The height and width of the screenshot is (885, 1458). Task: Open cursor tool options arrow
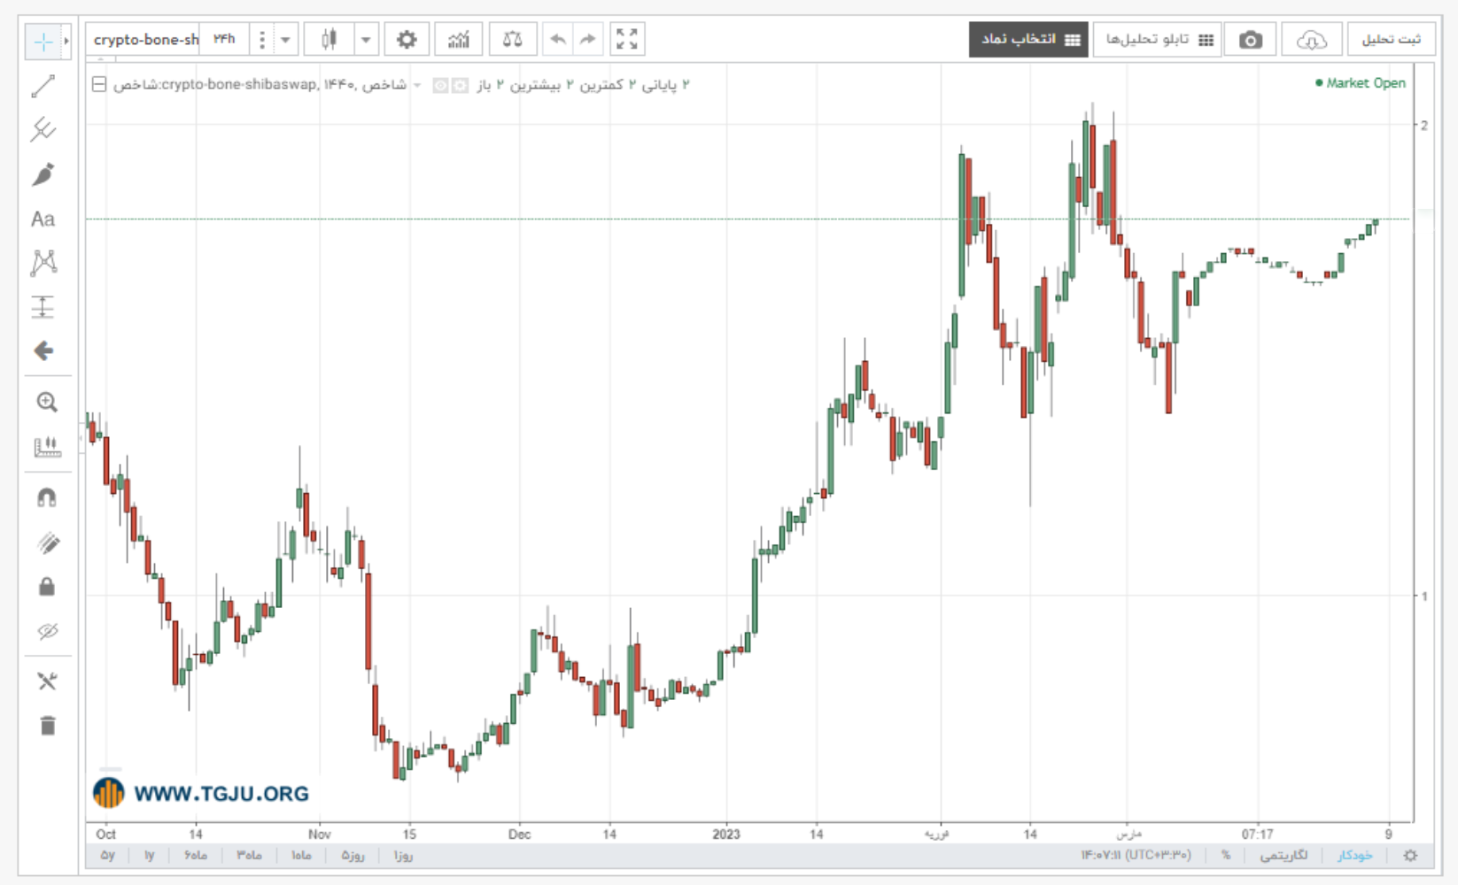(x=66, y=42)
